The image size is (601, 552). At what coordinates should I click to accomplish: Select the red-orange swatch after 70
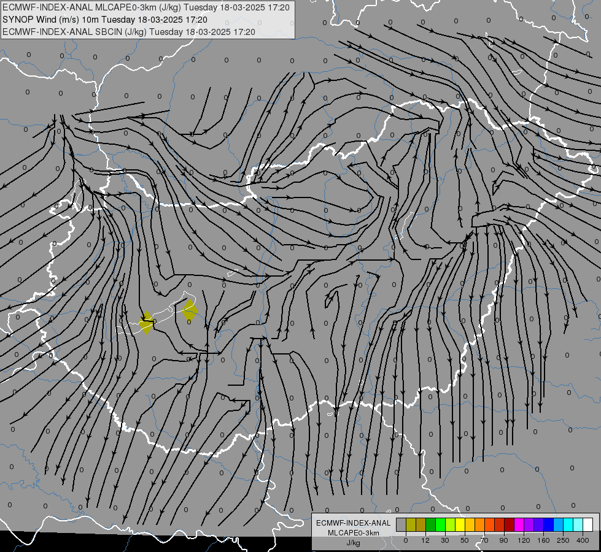coord(490,525)
